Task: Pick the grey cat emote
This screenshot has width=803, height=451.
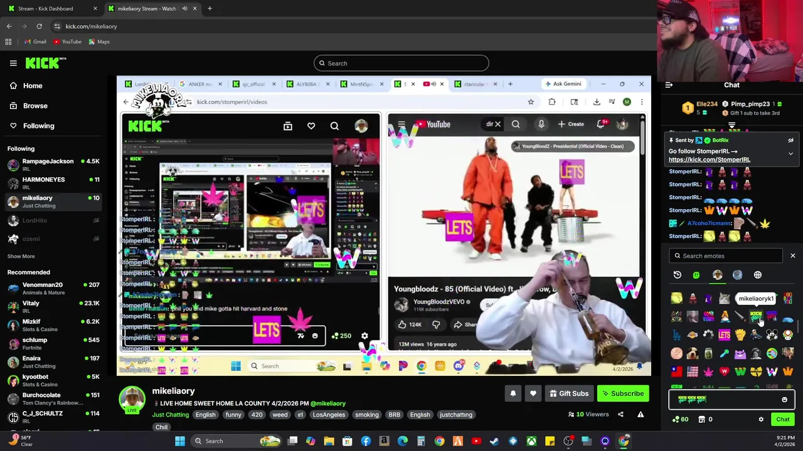Action: click(724, 298)
